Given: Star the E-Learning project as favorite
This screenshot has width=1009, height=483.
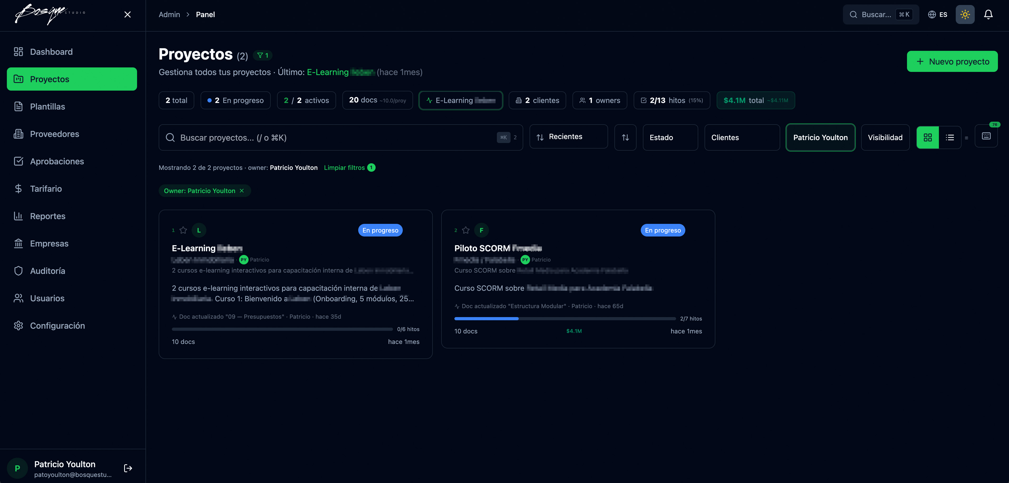Looking at the screenshot, I should click(x=183, y=230).
